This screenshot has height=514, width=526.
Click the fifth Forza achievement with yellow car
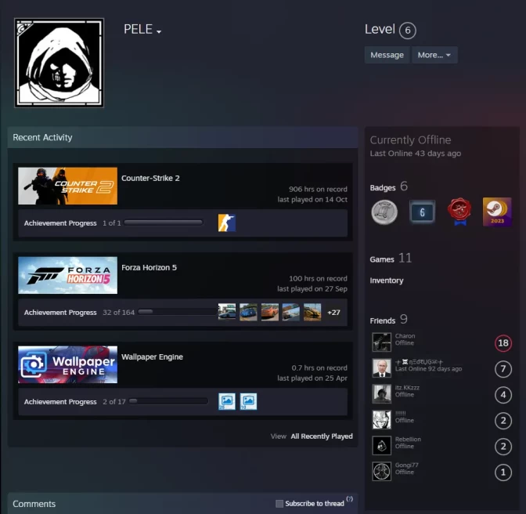point(312,312)
